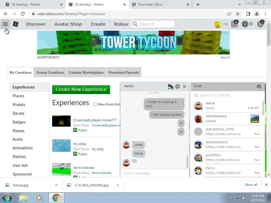
Task: Switch to the Premium Payouts tab
Action: click(124, 72)
